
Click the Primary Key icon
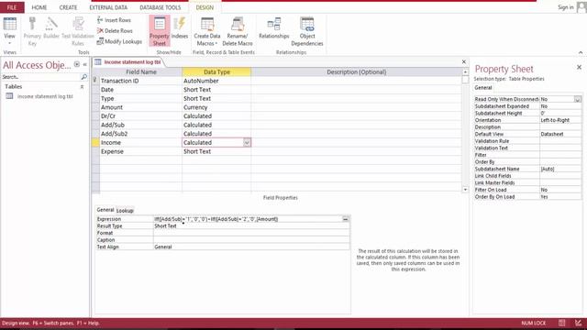[32, 31]
